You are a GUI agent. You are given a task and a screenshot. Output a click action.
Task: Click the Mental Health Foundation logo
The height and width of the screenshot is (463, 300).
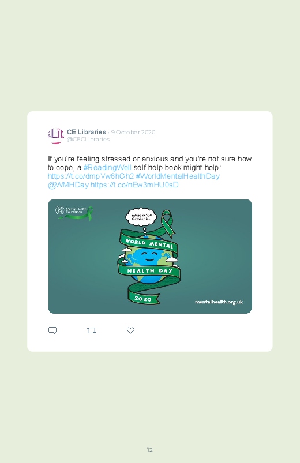tap(74, 213)
